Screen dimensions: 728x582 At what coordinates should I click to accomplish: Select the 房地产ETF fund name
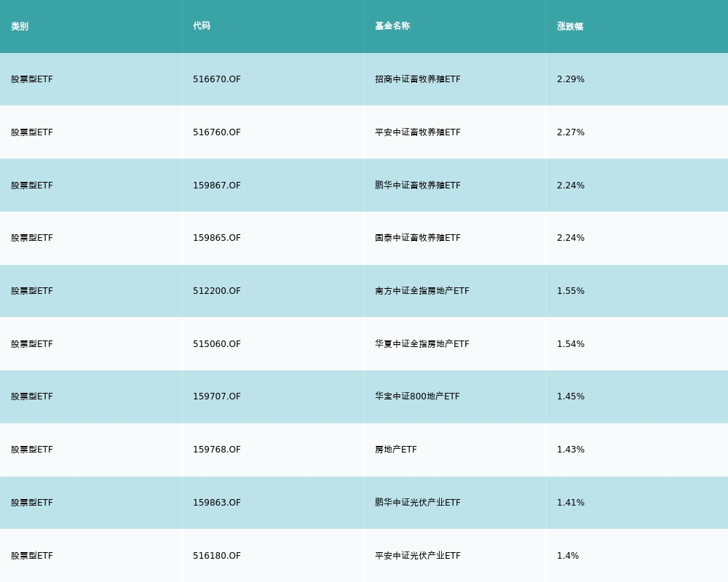(x=396, y=450)
